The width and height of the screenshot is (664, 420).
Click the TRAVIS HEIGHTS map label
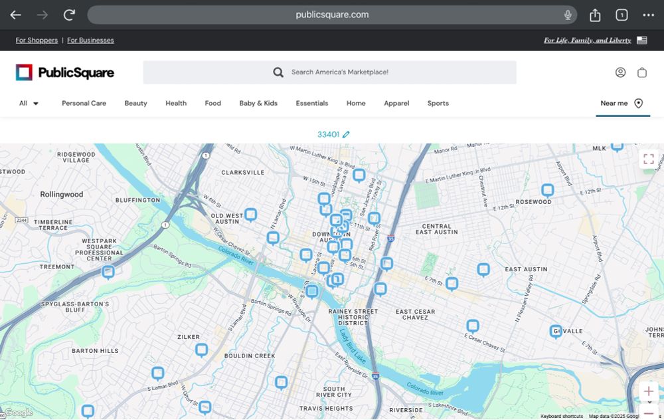(326, 409)
